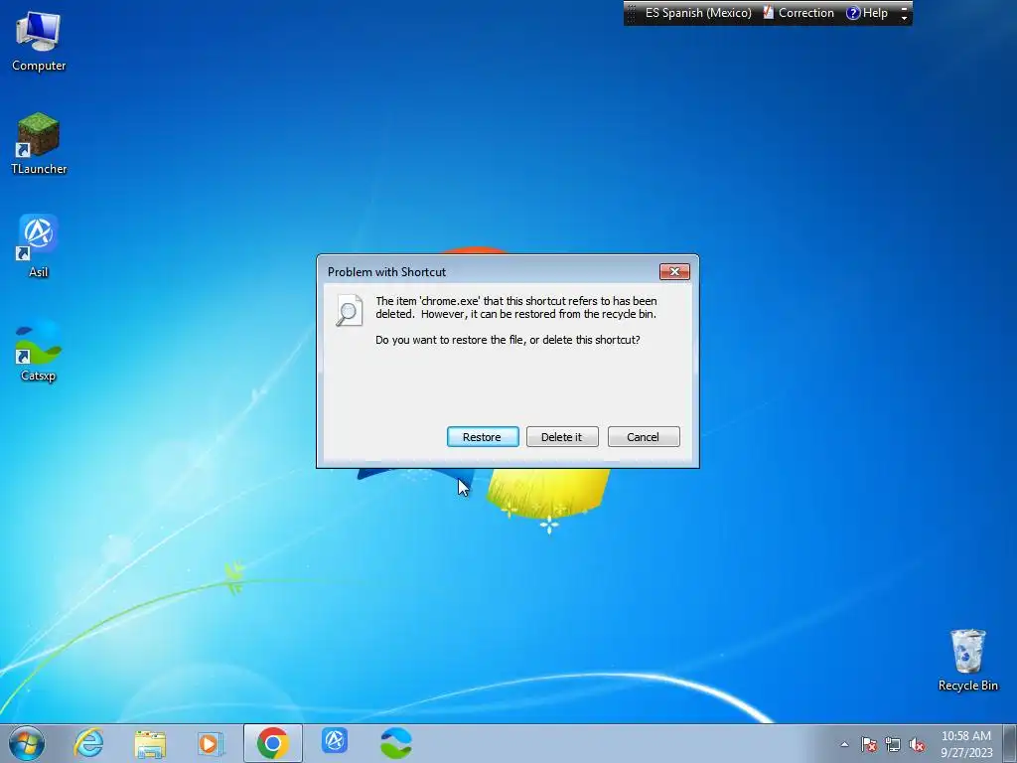
Task: Select the Catsxp desktop shortcut
Action: 39,351
